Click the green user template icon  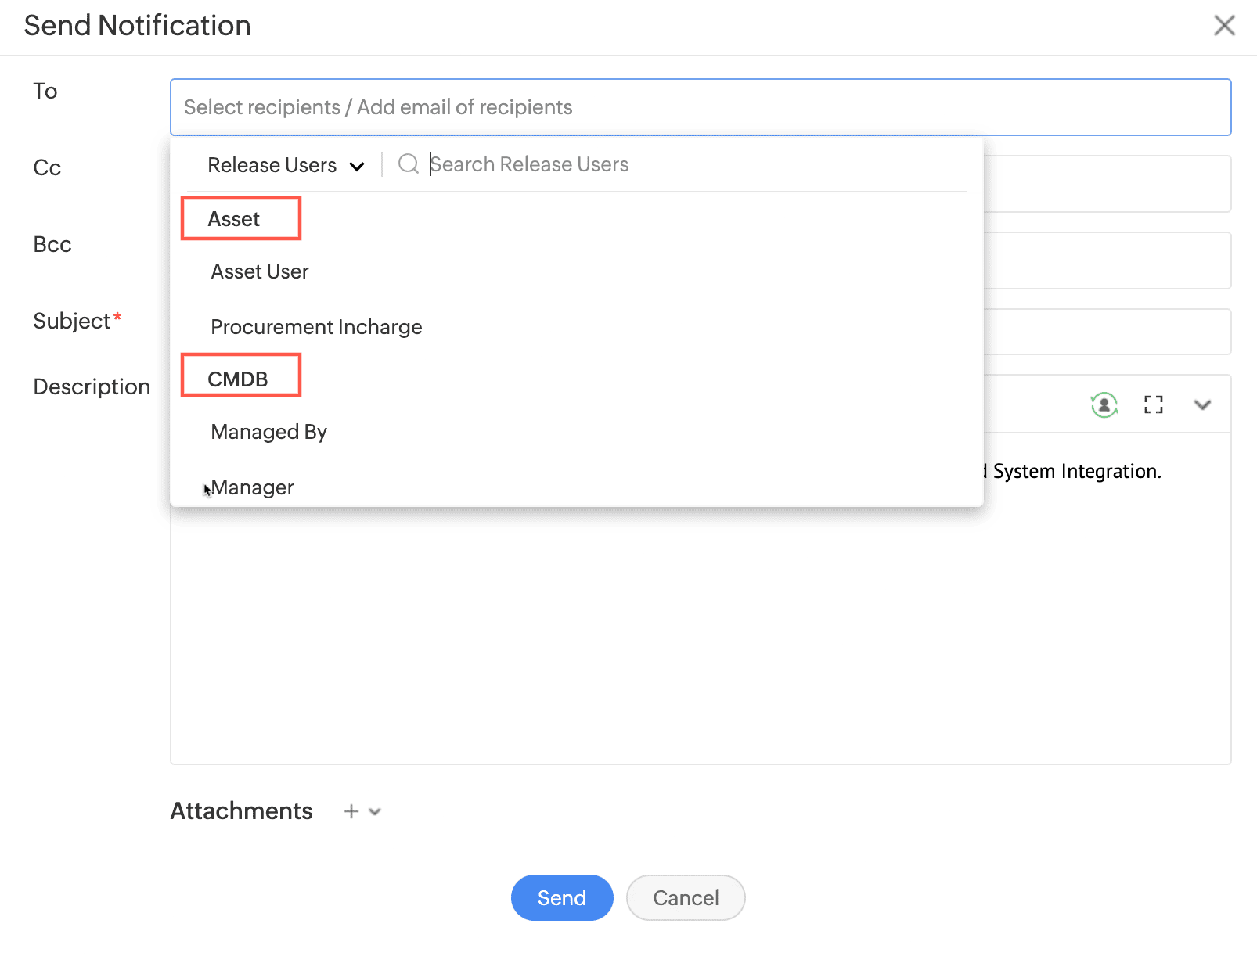click(x=1104, y=404)
